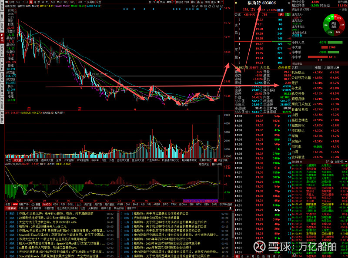This screenshot has width=348, height=258.
Task: Select the green 卖 sell button
Action: (x=288, y=15)
